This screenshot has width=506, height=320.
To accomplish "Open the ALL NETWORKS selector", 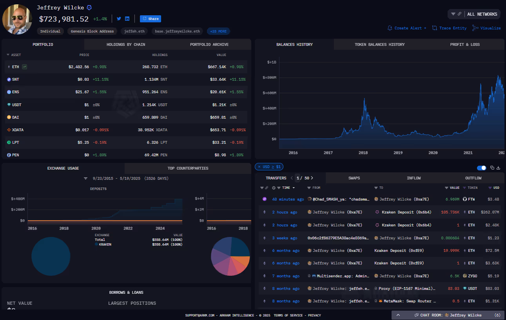I will pos(474,14).
